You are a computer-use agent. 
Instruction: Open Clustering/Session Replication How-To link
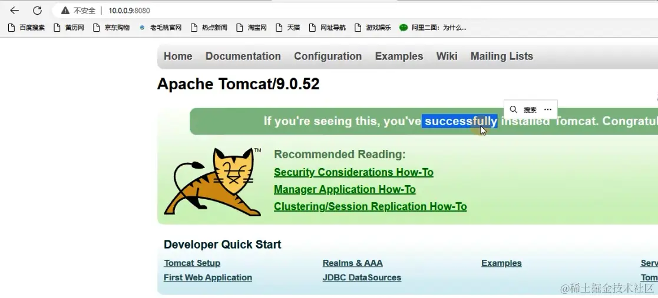pyautogui.click(x=371, y=206)
